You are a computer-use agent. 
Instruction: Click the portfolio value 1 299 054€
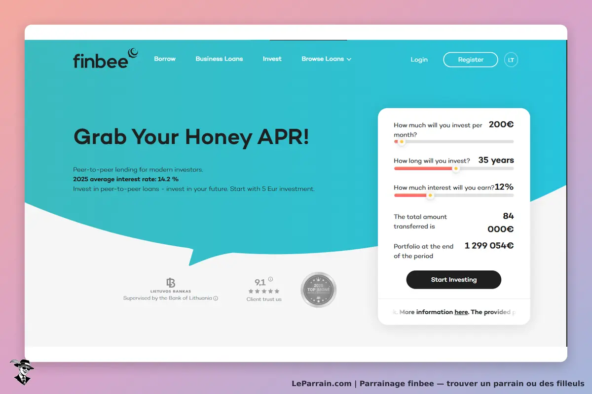pos(489,245)
